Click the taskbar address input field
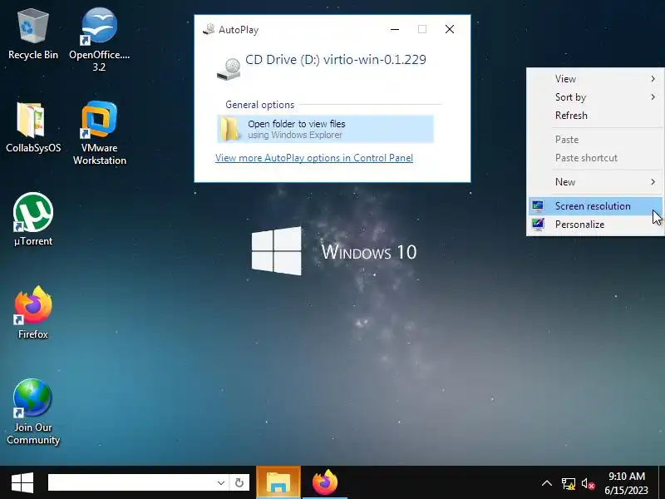Screen dimensions: 665x499 click(131, 483)
